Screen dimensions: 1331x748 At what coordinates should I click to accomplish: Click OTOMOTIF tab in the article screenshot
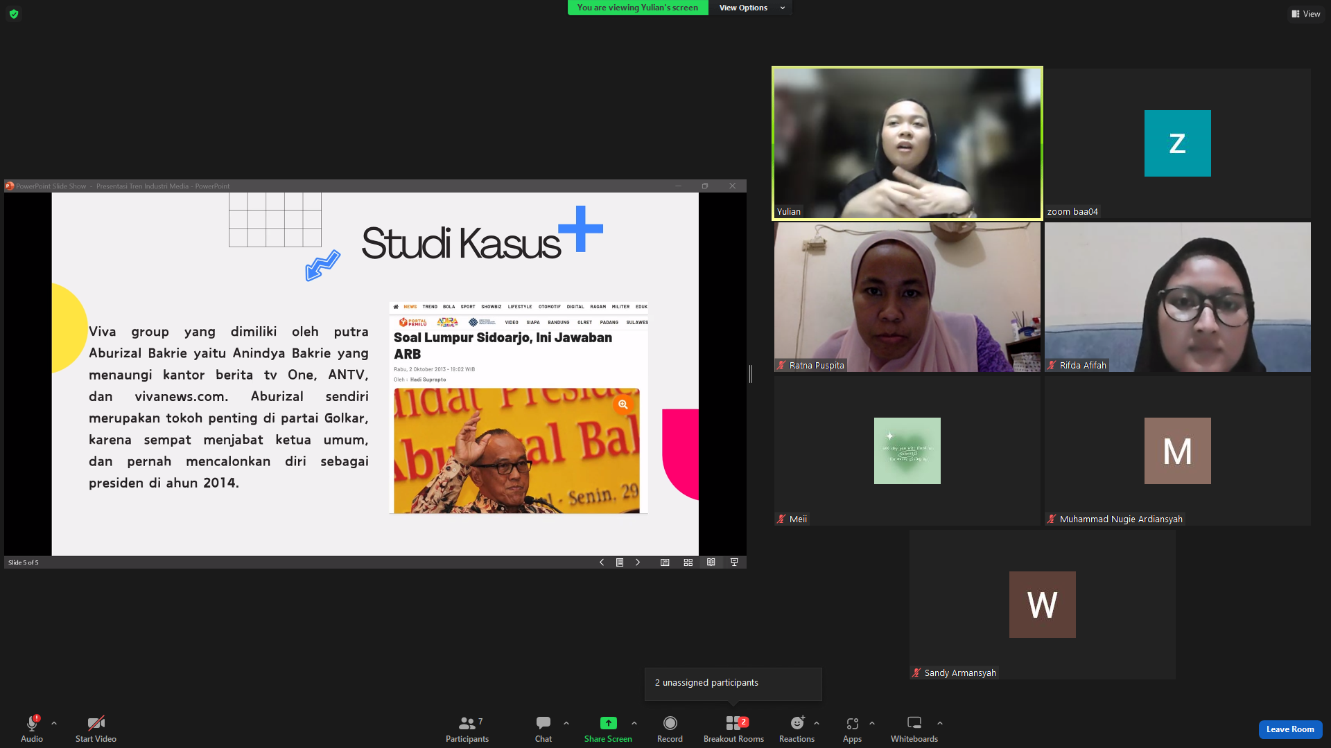[x=550, y=307]
